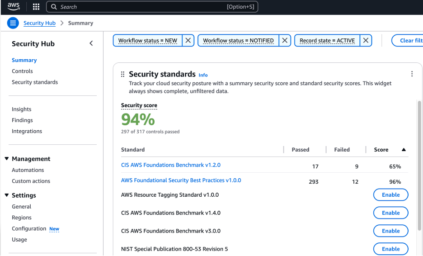Image resolution: width=423 pixels, height=256 pixels.
Task: Open CIS AWS Foundations Benchmark v1.2.0
Action: (171, 165)
